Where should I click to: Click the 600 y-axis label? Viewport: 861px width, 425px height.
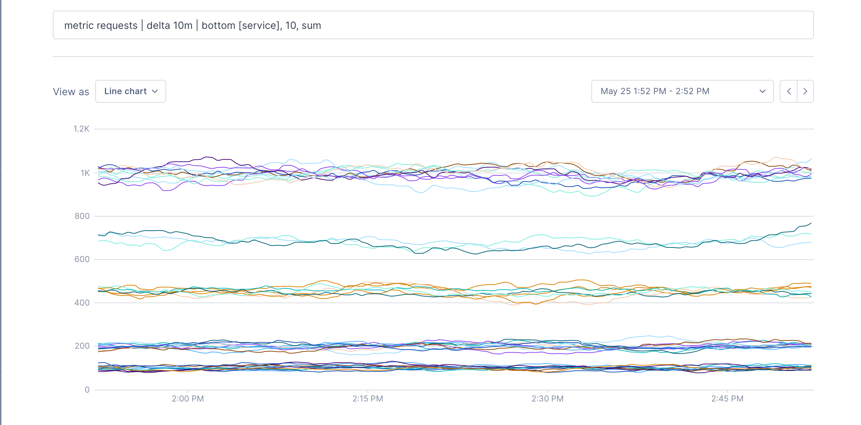pyautogui.click(x=82, y=260)
